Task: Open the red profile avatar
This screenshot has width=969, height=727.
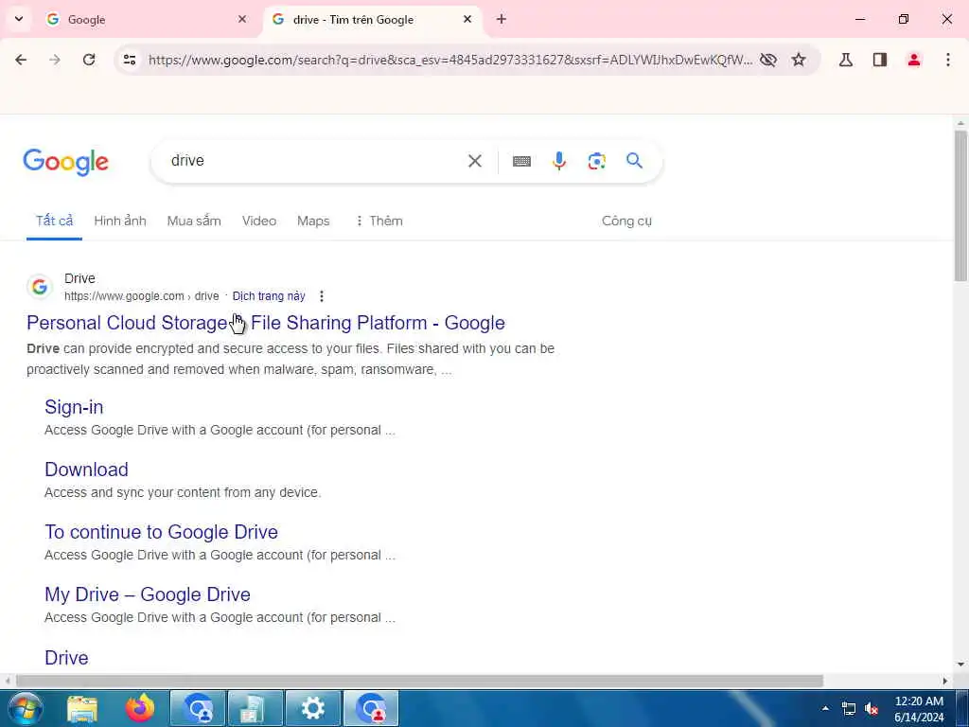Action: (x=914, y=60)
